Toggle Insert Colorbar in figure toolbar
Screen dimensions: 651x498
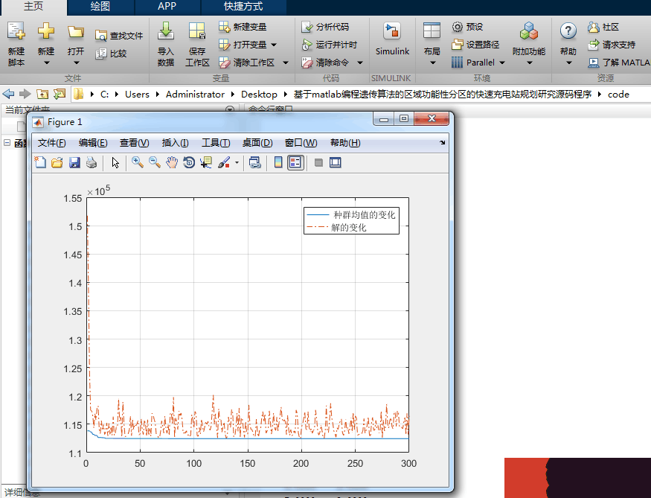[x=278, y=162]
